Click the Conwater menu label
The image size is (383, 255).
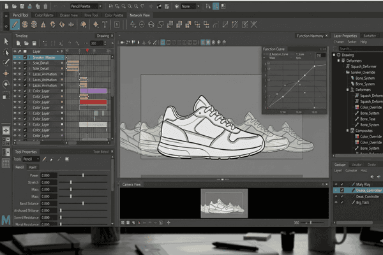click(351, 171)
